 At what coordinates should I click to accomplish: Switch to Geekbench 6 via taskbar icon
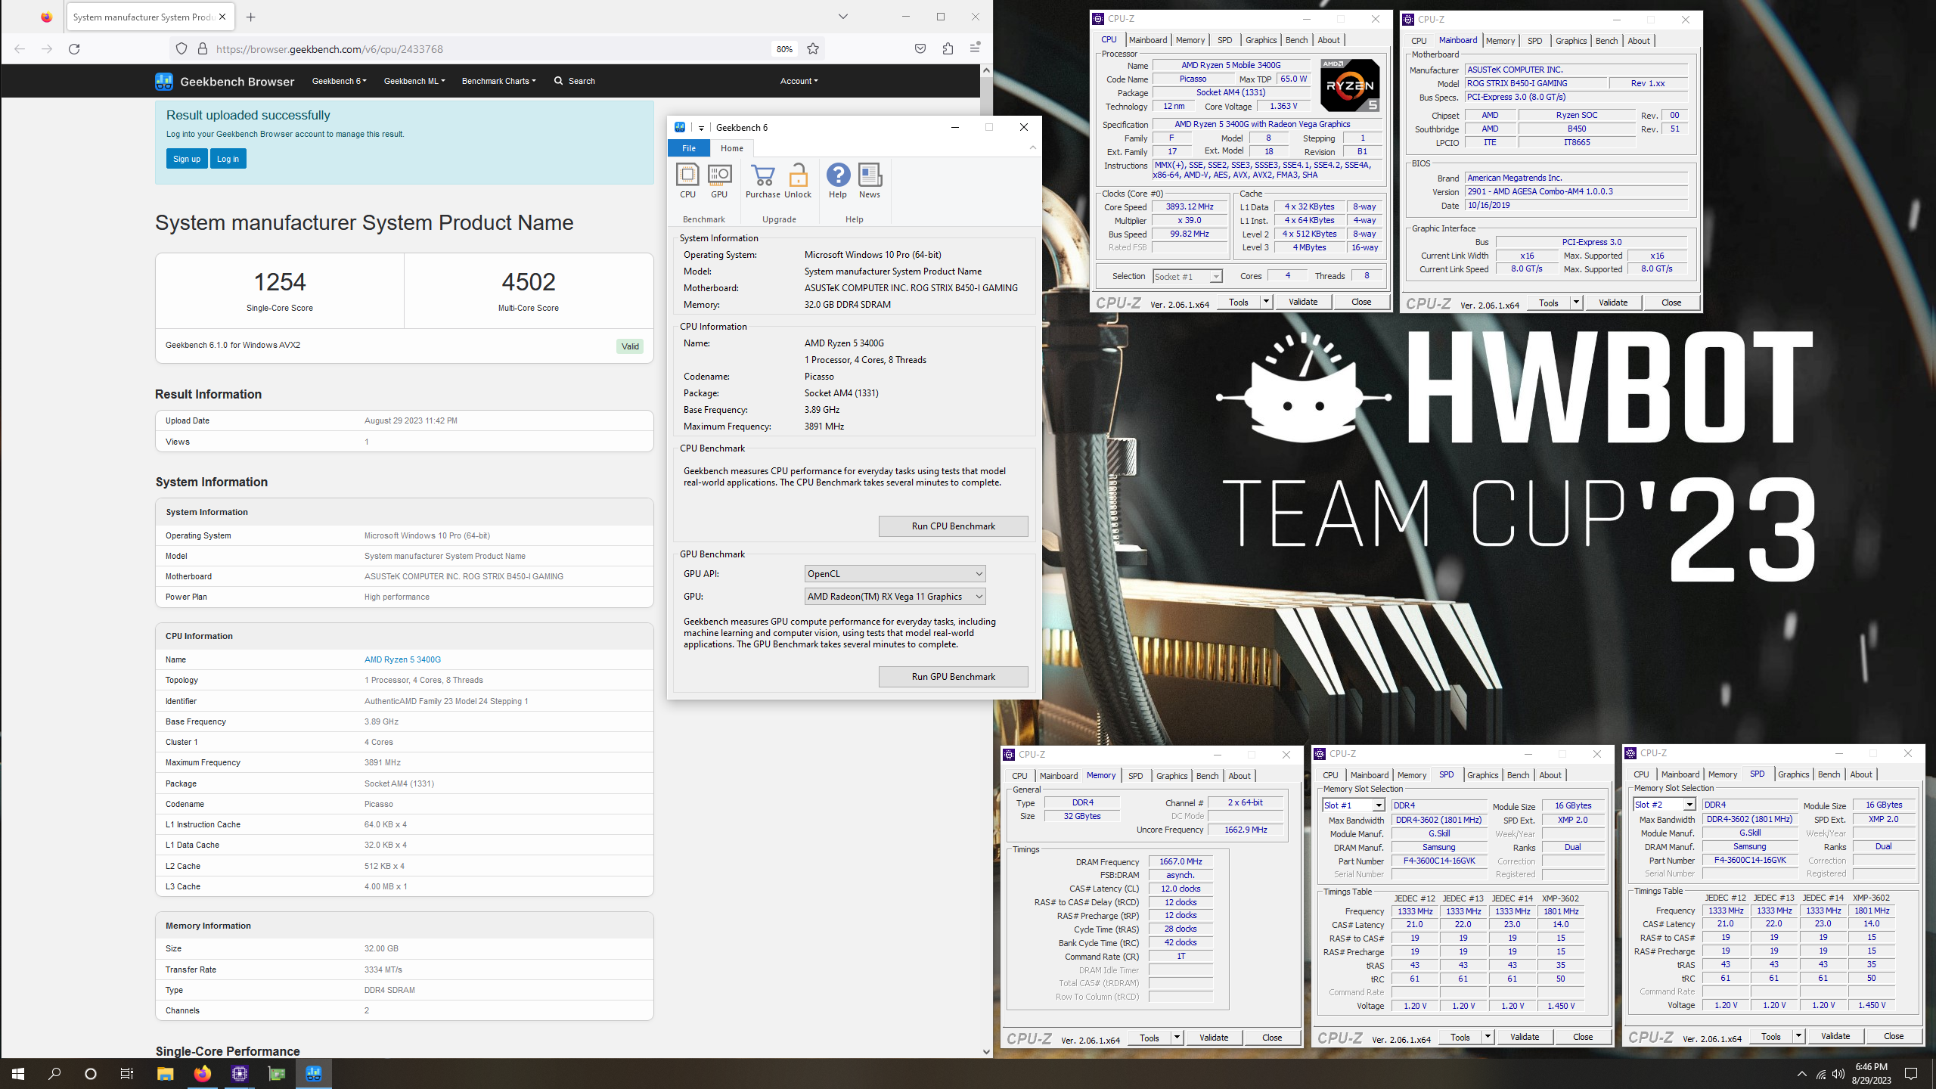pyautogui.click(x=314, y=1073)
